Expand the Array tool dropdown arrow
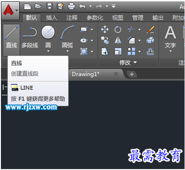This screenshot has height=170, width=185. point(139,51)
